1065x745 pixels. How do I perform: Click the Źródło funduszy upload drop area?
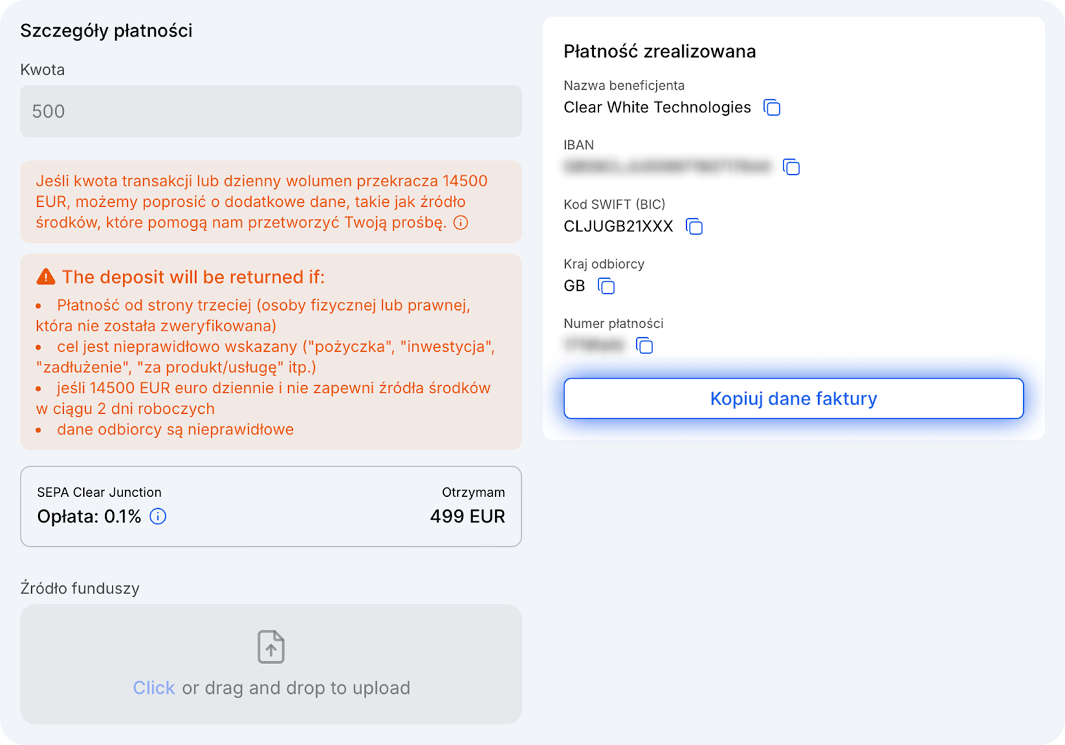tap(271, 664)
